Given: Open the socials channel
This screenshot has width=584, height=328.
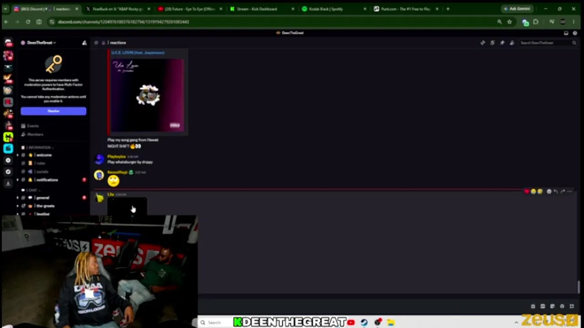Looking at the screenshot, I should 53,172.
